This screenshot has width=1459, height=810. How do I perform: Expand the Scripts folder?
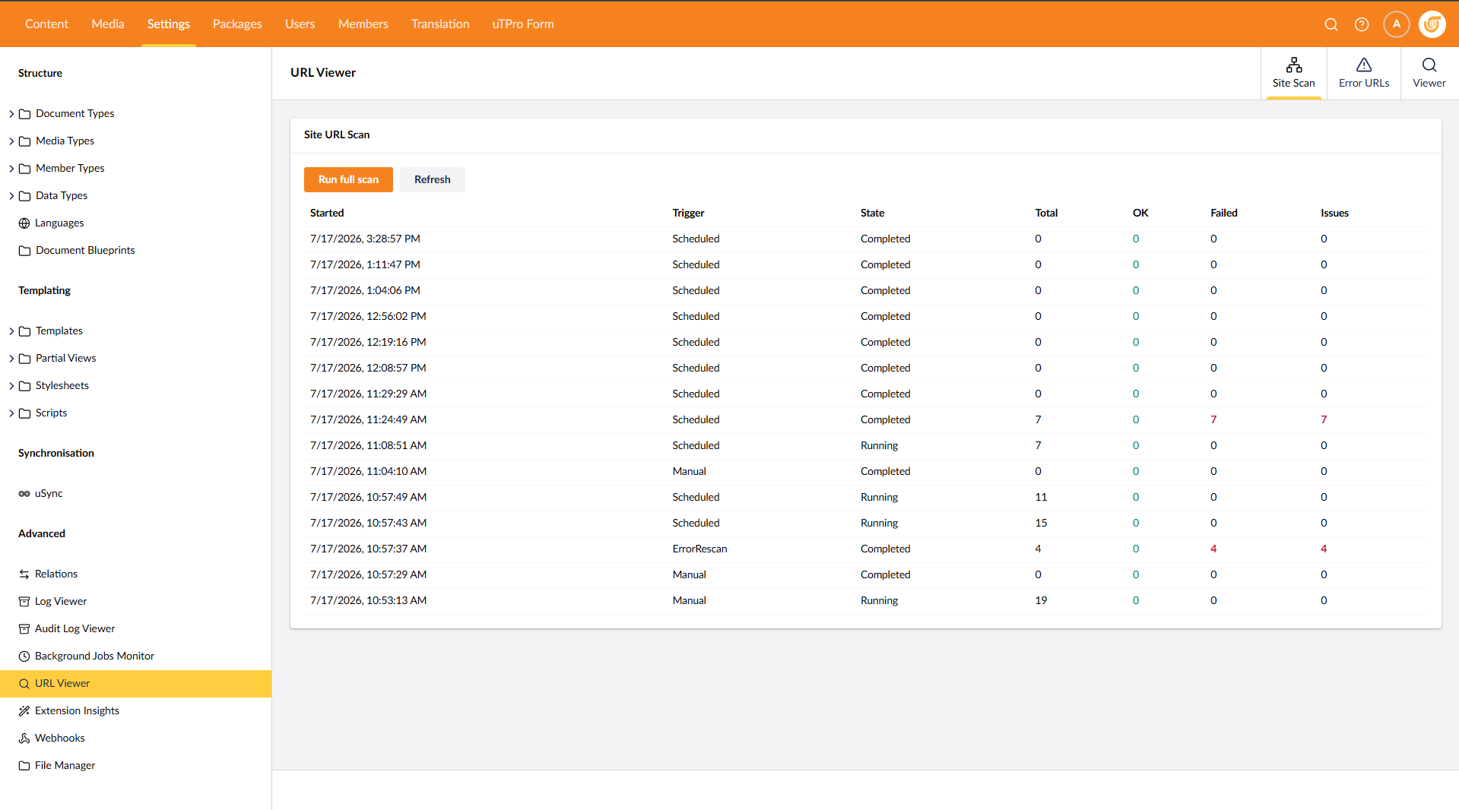coord(11,413)
